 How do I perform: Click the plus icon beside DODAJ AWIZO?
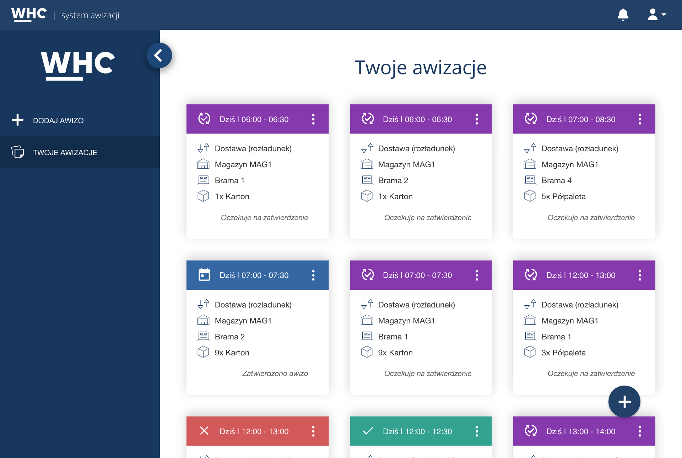(17, 120)
